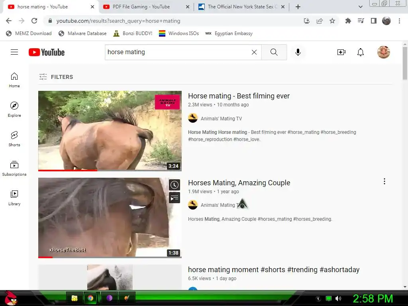This screenshot has height=306, width=408.
Task: Open the Horses Mating, Amazing Couple title
Action: pos(239,183)
